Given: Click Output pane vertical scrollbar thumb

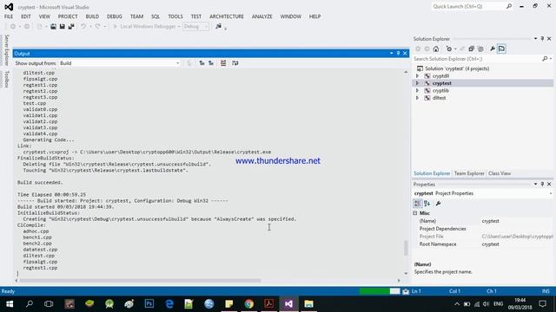Looking at the screenshot, I should 406,248.
